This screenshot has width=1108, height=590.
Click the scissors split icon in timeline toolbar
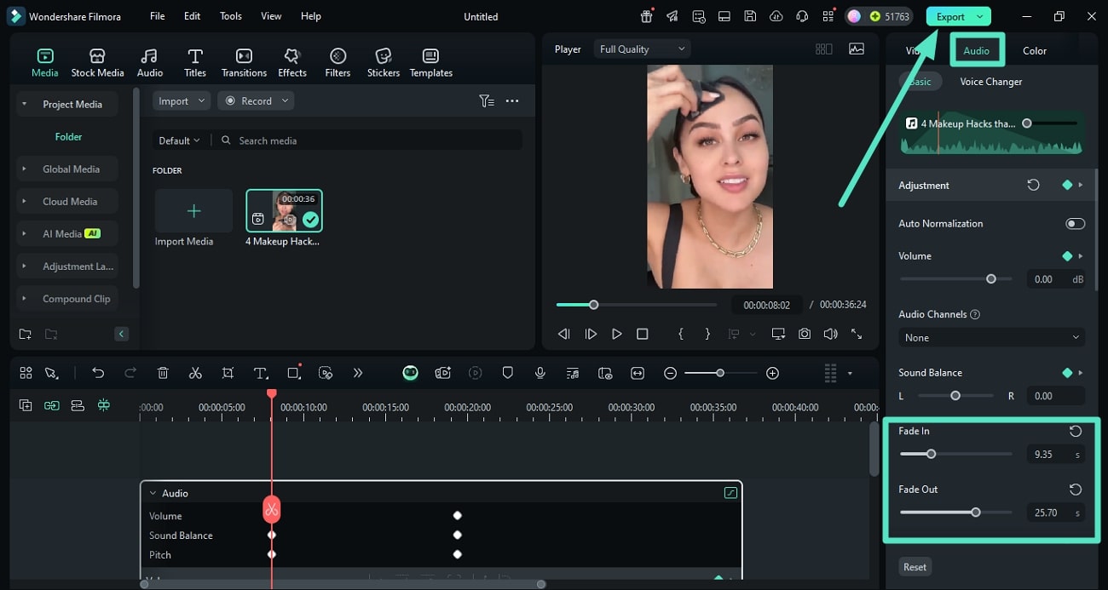point(195,373)
